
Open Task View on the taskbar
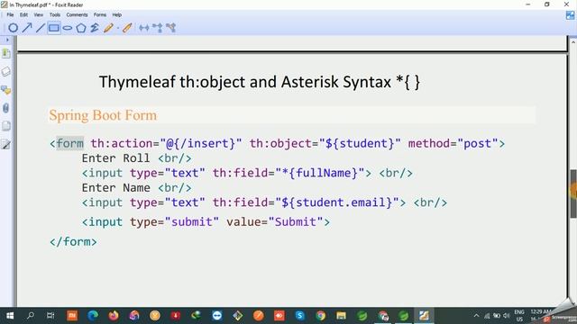[50, 316]
